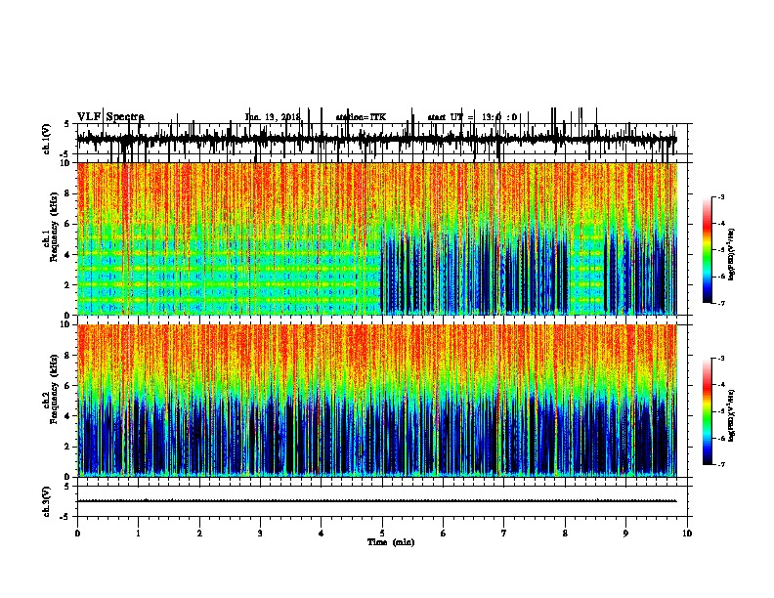
Task: Click the "VLF Spectra" title text
Action: pos(110,117)
